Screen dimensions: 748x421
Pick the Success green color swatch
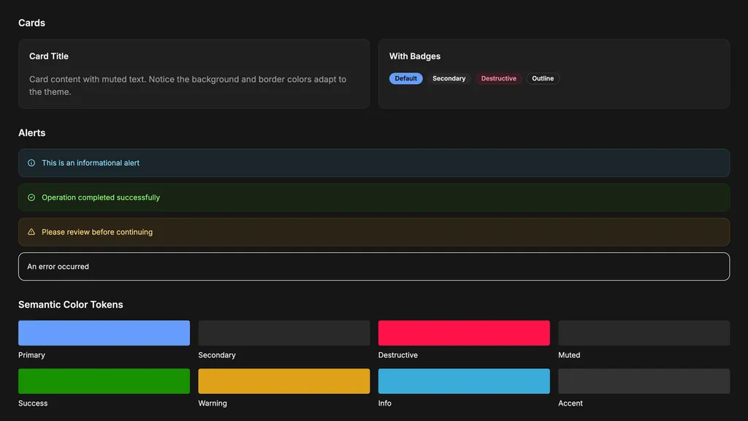click(x=104, y=381)
